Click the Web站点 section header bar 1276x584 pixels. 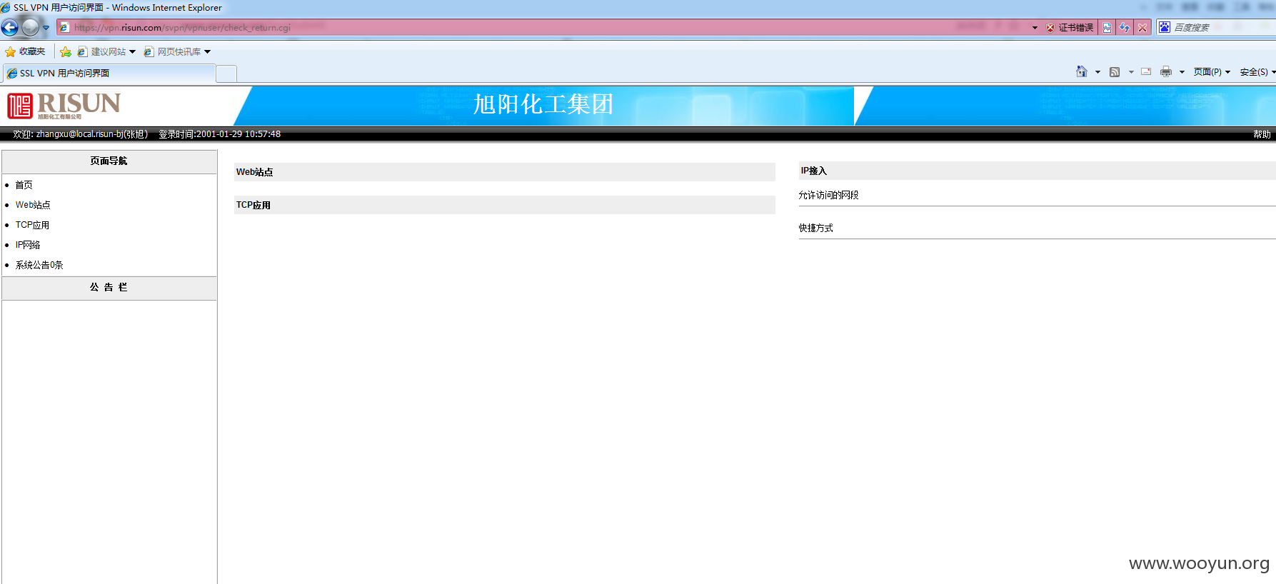click(505, 172)
